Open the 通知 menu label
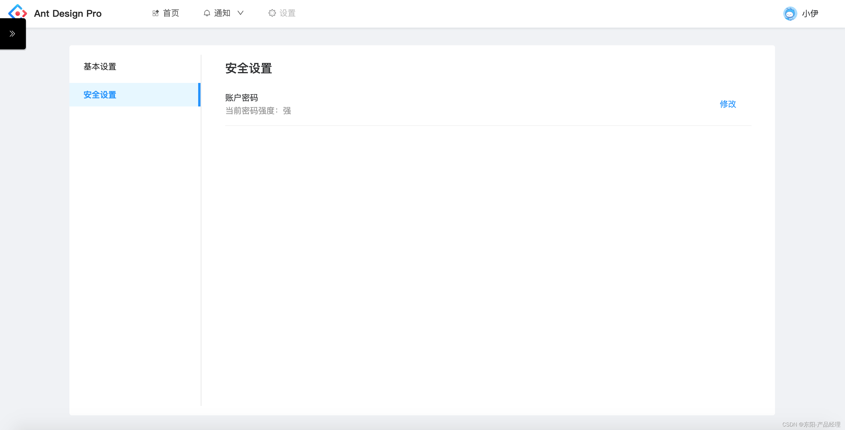Screen dimensions: 845x430 tap(222, 13)
